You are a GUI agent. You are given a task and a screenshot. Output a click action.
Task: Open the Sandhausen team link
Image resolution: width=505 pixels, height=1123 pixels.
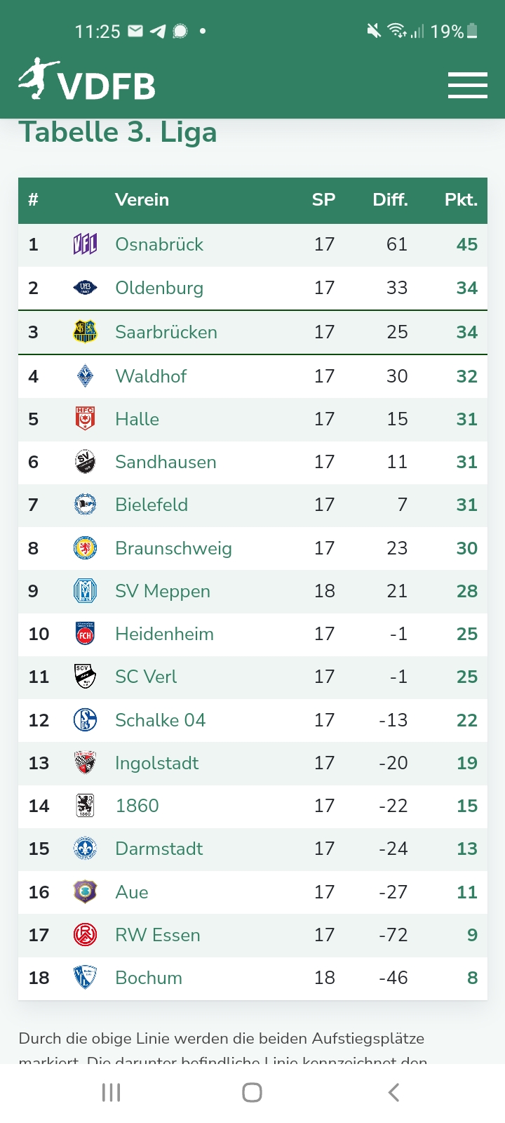(x=166, y=462)
